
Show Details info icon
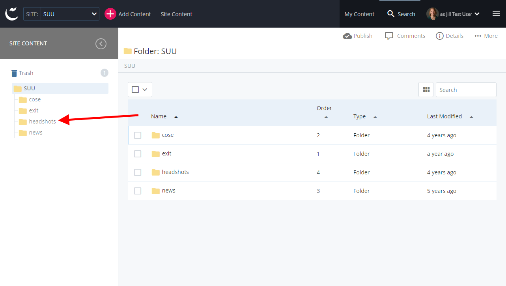pos(439,36)
